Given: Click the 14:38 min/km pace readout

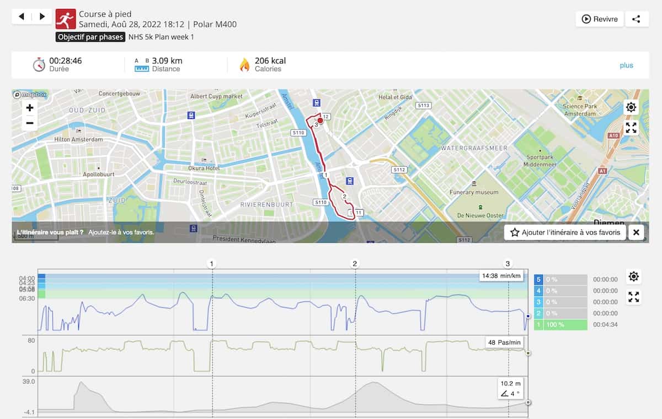Looking at the screenshot, I should [501, 276].
